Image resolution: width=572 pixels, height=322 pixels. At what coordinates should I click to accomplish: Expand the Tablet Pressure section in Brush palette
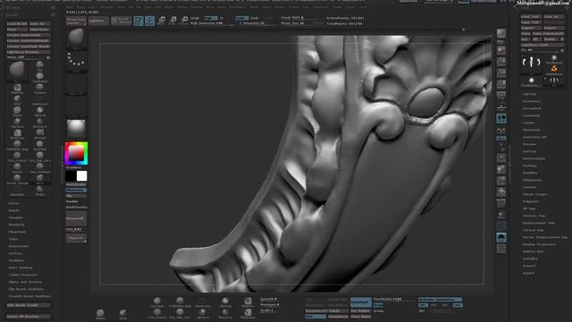(x=22, y=275)
